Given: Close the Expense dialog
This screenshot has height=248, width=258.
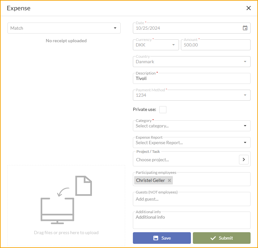Looking at the screenshot, I should (249, 8).
